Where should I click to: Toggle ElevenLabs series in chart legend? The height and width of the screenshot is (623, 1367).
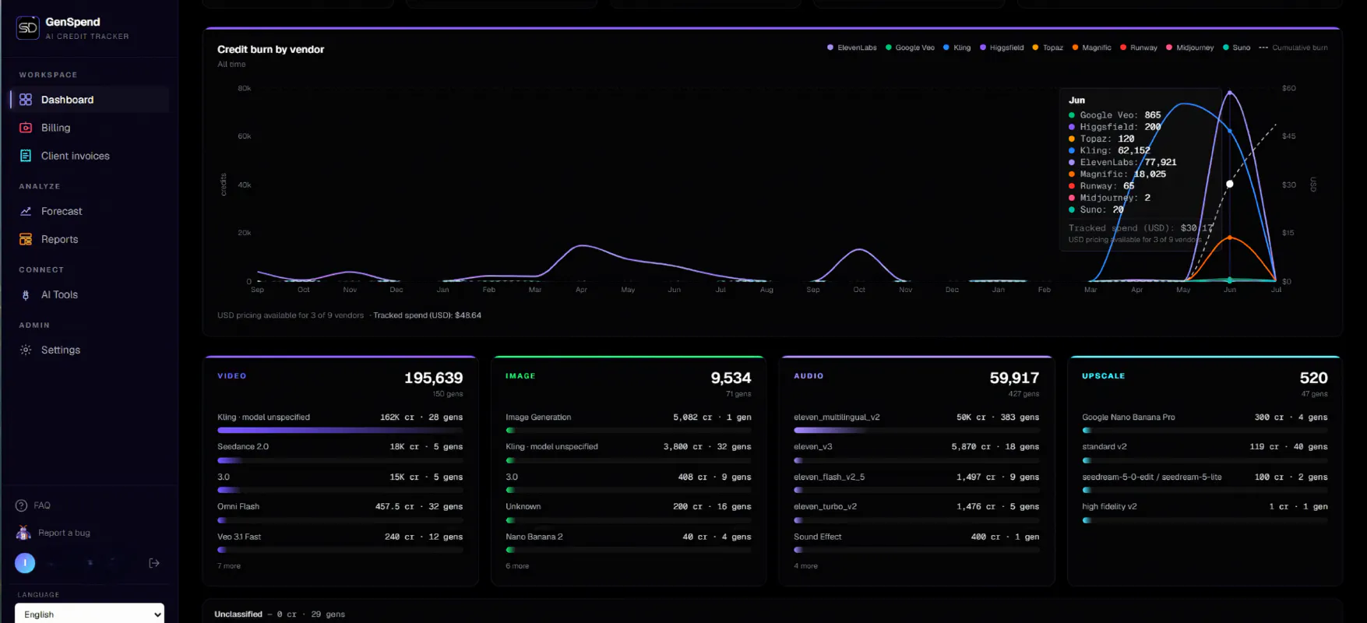852,48
